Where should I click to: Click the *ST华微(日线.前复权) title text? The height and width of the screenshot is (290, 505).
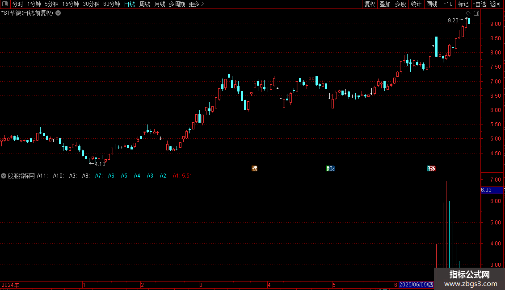click(x=27, y=13)
